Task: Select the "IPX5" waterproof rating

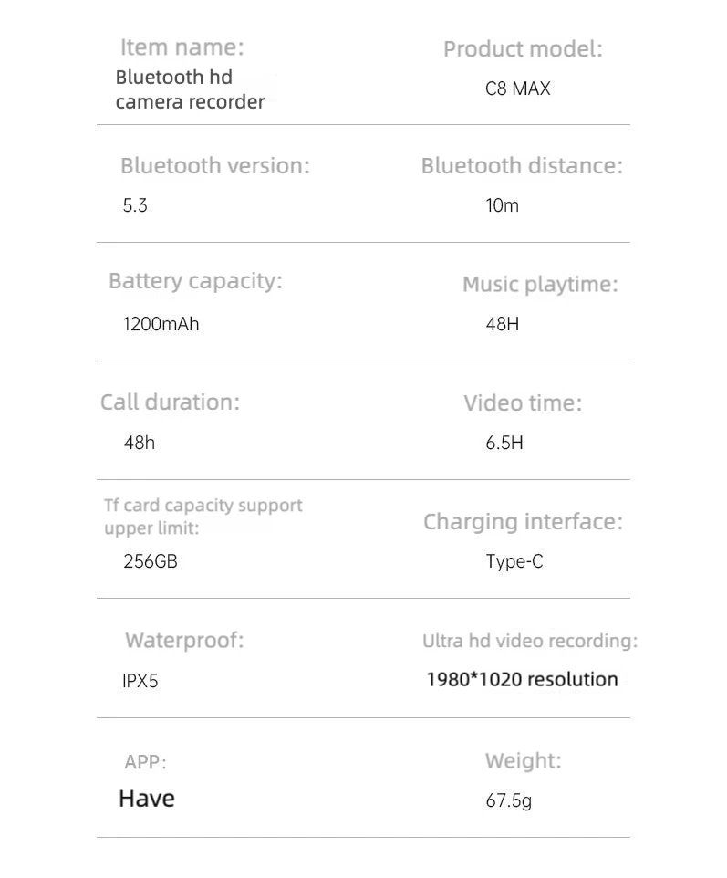Action: pos(140,681)
